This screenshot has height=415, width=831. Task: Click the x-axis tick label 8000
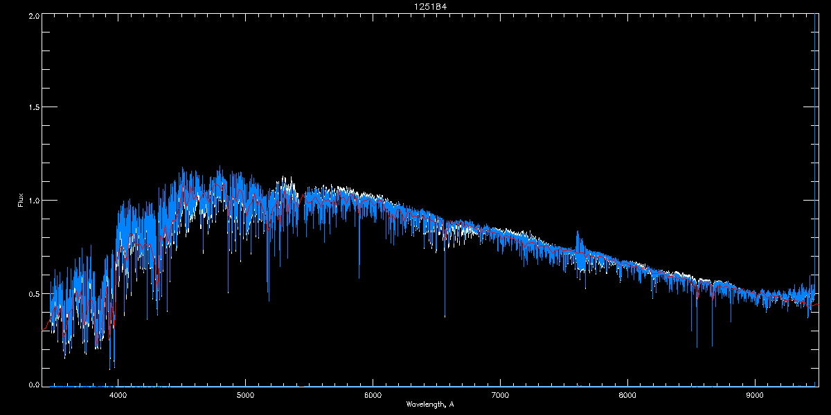[x=627, y=396]
